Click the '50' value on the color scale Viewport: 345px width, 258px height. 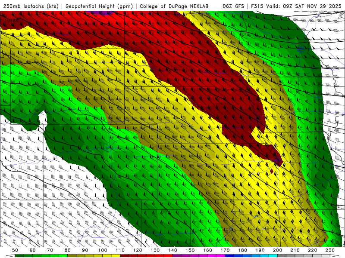[x=15, y=250]
